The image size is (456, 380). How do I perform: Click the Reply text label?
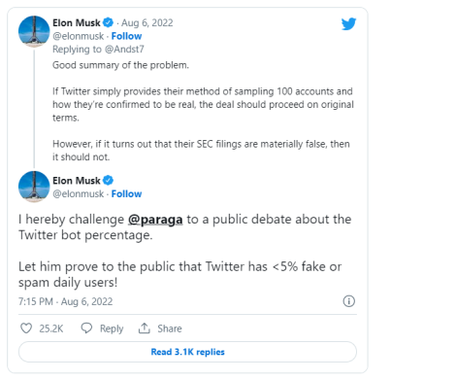pos(112,328)
